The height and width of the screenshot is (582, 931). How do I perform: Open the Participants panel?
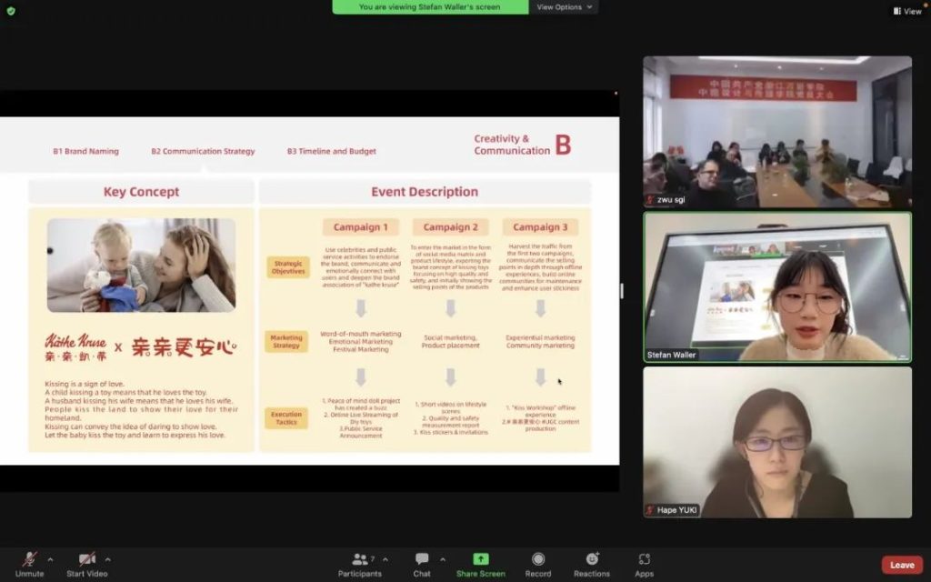tap(360, 563)
